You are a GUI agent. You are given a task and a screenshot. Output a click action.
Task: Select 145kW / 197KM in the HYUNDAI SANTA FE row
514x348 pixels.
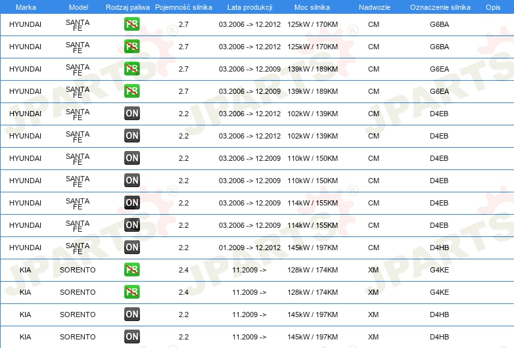tap(312, 248)
